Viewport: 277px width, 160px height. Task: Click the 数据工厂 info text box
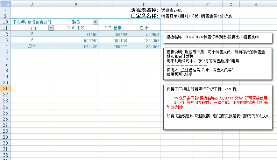pos(217,107)
